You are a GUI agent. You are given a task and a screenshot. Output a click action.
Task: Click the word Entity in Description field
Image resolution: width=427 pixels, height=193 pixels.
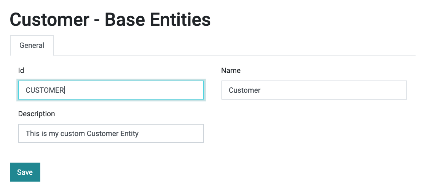click(129, 133)
